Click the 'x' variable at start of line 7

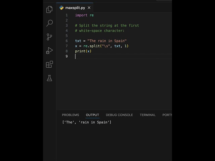(x=76, y=46)
